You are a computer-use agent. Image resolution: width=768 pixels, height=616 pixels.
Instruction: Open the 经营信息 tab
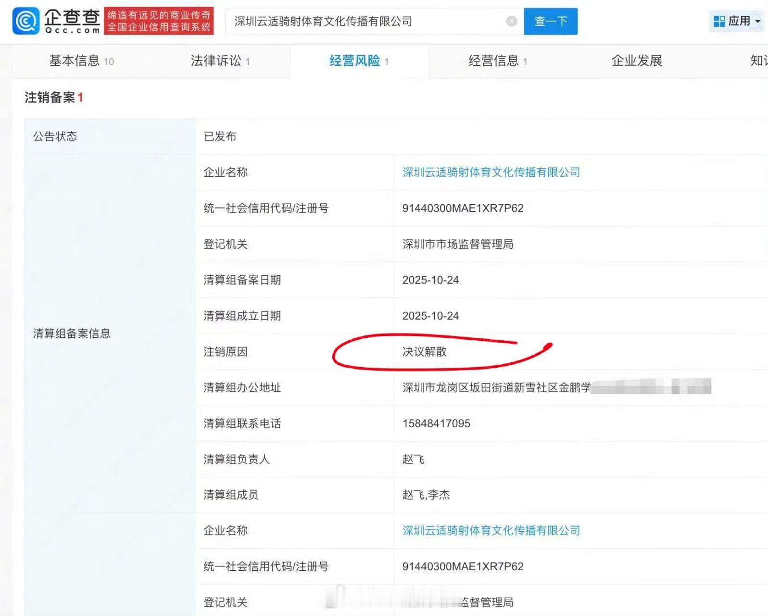tap(498, 61)
